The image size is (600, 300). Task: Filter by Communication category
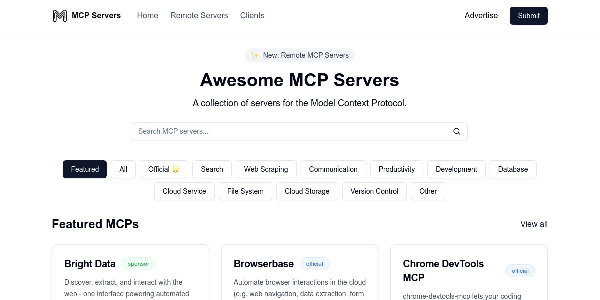(333, 169)
